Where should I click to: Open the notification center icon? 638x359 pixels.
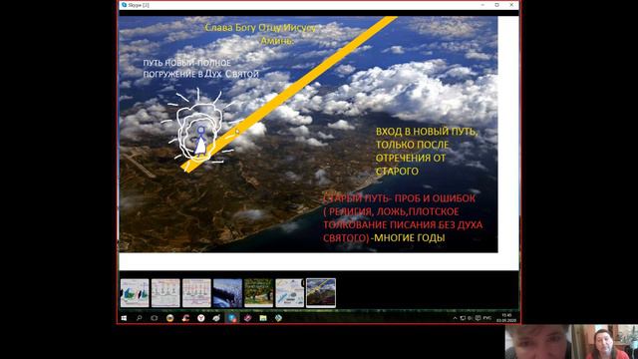[x=478, y=318]
